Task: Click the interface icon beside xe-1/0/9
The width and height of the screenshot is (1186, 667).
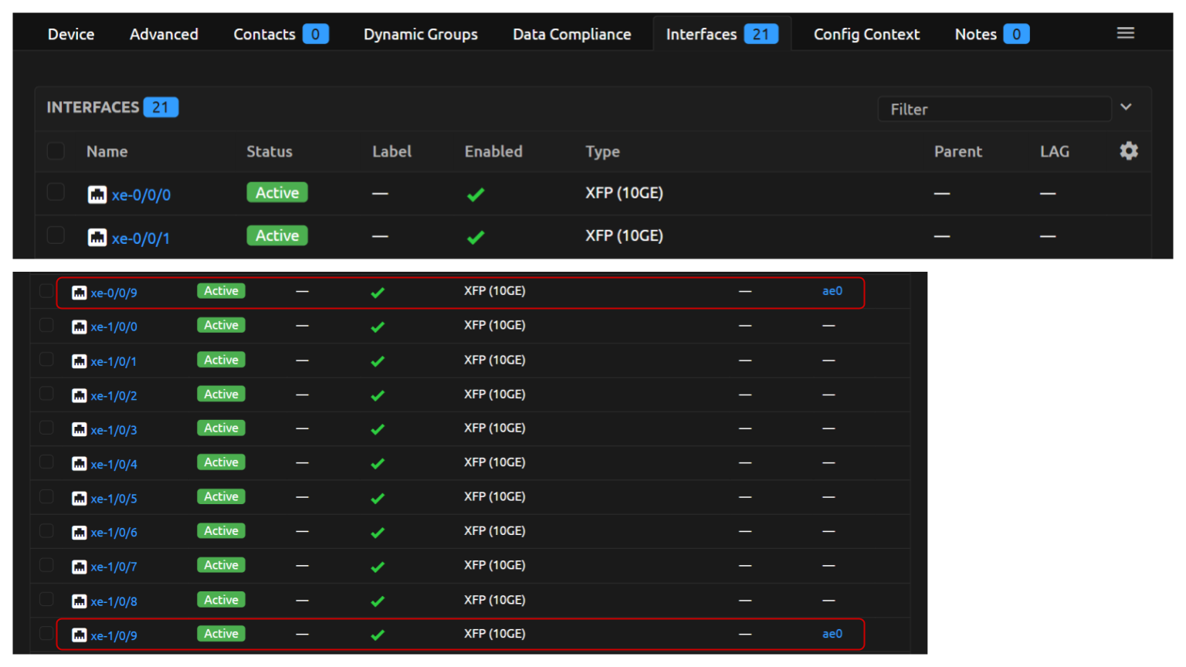Action: tap(79, 635)
